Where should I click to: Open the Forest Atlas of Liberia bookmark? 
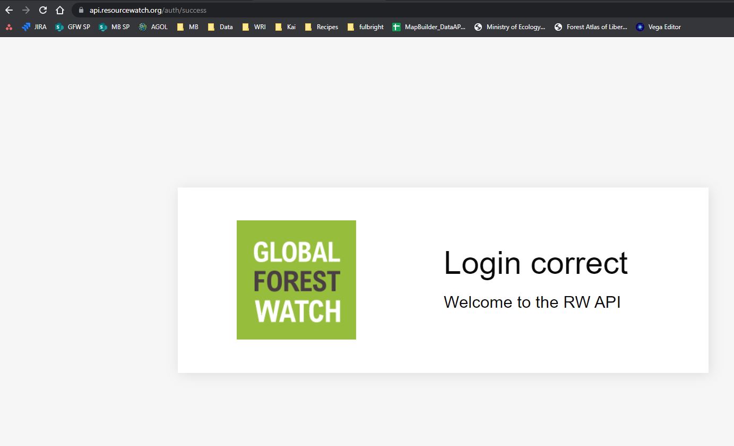(591, 27)
